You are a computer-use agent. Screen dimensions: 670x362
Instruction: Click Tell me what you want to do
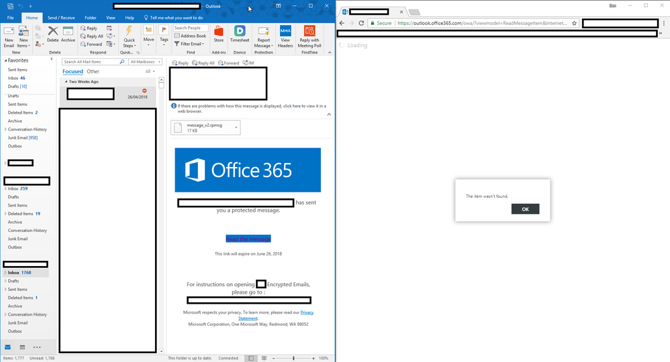[x=173, y=18]
